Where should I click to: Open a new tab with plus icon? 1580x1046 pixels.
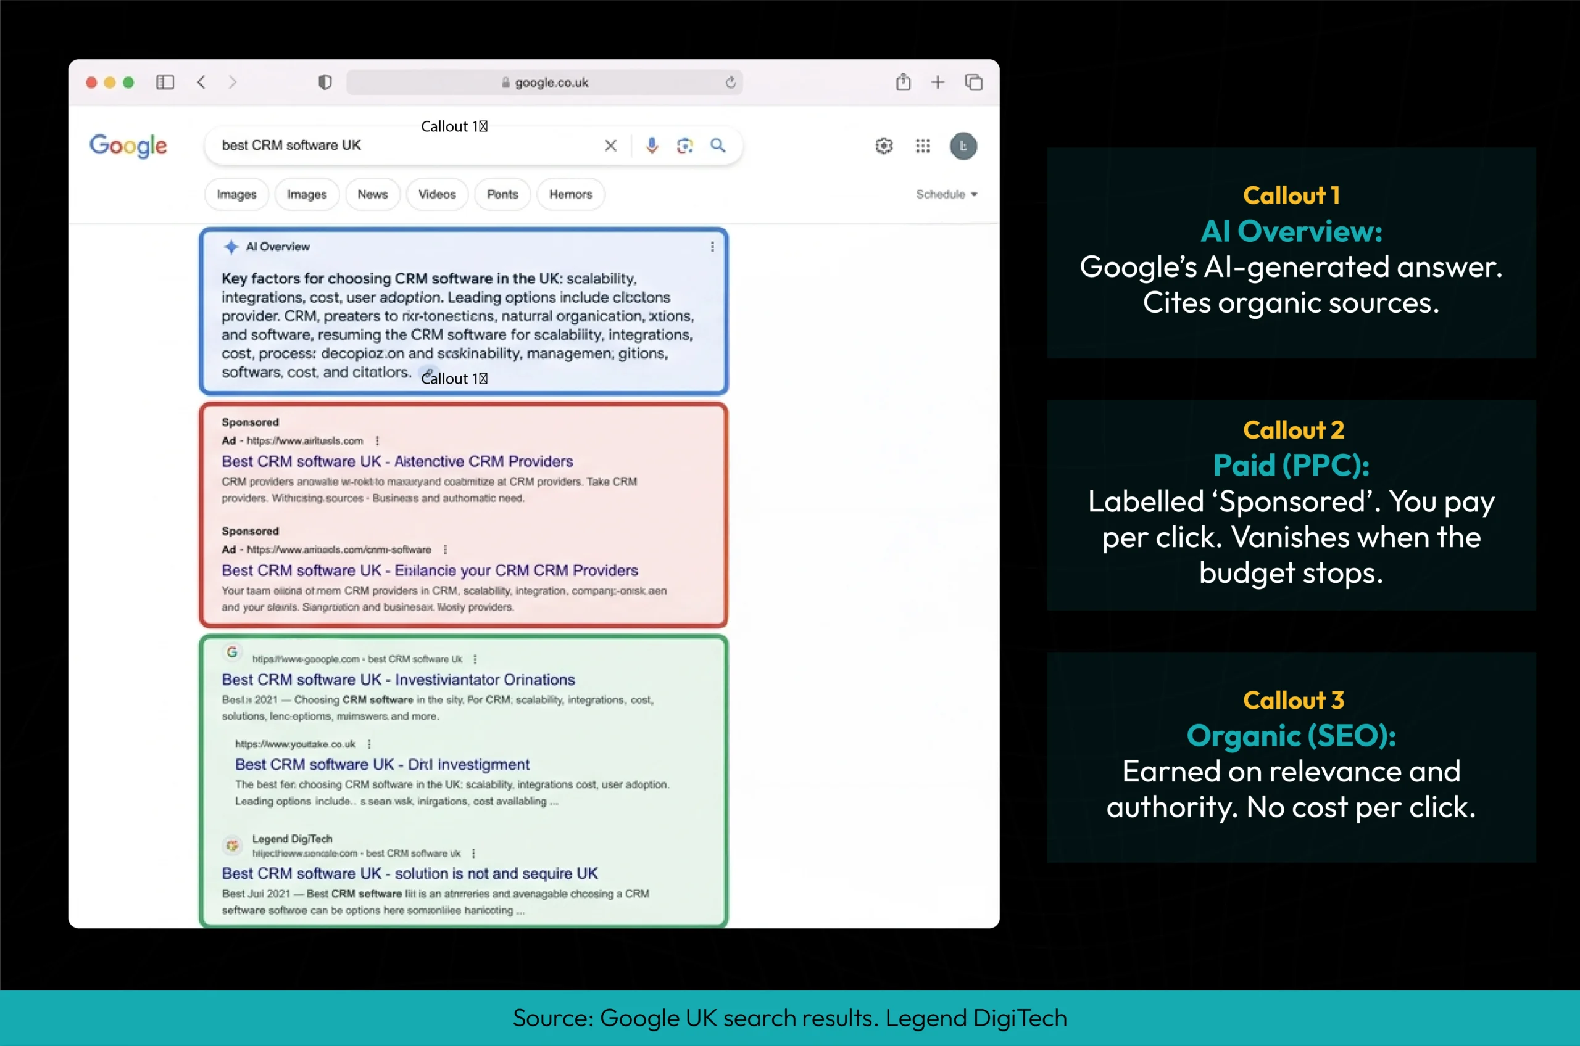click(938, 82)
